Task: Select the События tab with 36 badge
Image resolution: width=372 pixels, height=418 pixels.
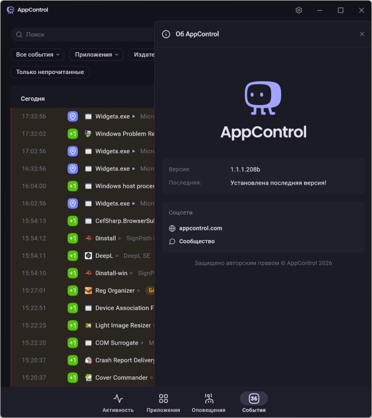Action: click(254, 403)
